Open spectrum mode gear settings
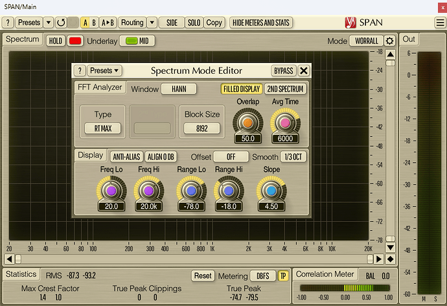 389,41
